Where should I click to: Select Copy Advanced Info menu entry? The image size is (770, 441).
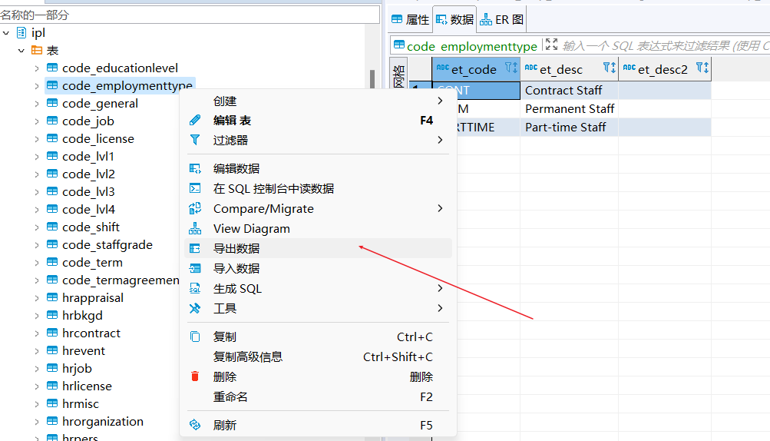click(x=319, y=357)
